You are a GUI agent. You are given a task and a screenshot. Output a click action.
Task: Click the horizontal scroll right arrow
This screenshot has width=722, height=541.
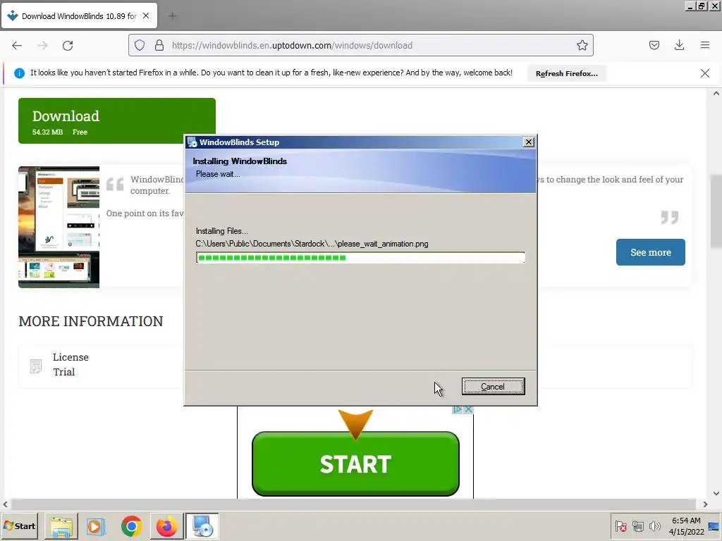click(705, 504)
